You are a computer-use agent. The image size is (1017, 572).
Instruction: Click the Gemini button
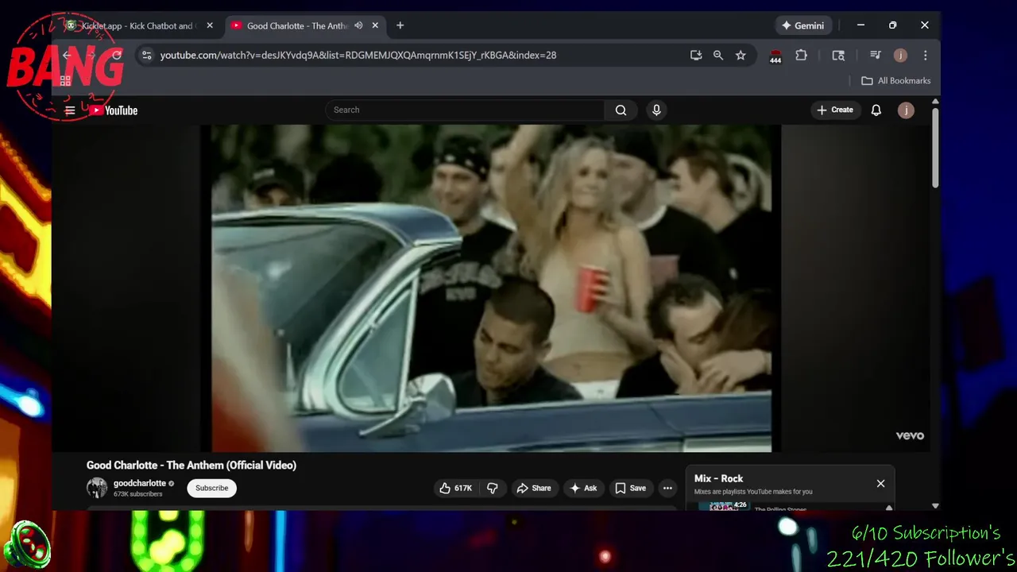(802, 25)
